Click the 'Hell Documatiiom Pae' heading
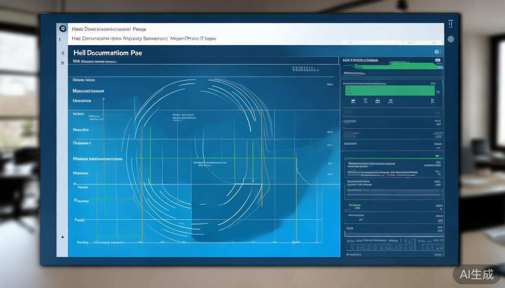This screenshot has width=505, height=288. 108,53
